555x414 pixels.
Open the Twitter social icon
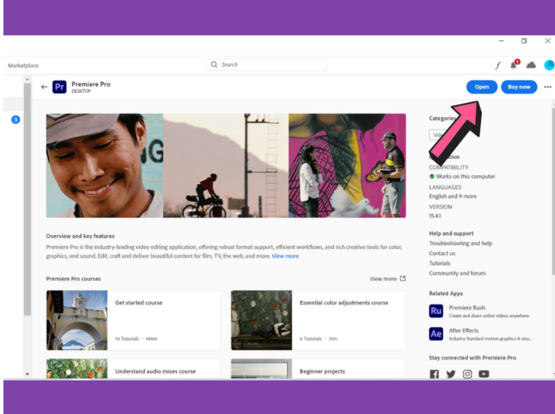pos(451,374)
